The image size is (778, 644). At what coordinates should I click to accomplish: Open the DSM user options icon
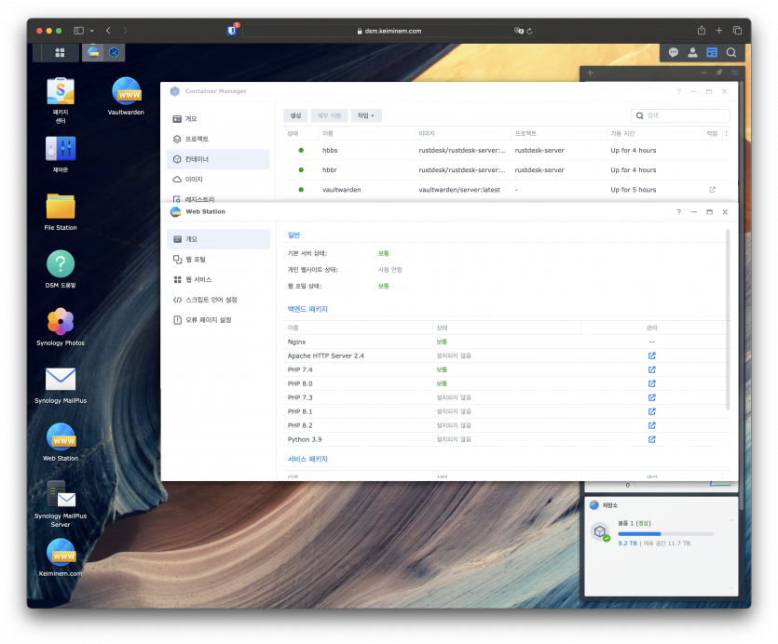point(692,53)
